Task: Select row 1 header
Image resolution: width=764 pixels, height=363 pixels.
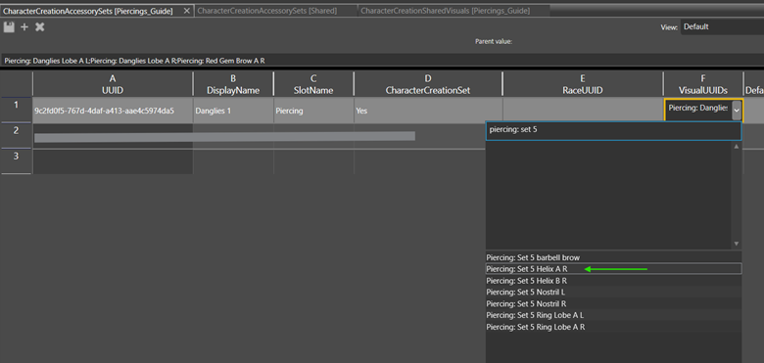Action: tap(16, 110)
